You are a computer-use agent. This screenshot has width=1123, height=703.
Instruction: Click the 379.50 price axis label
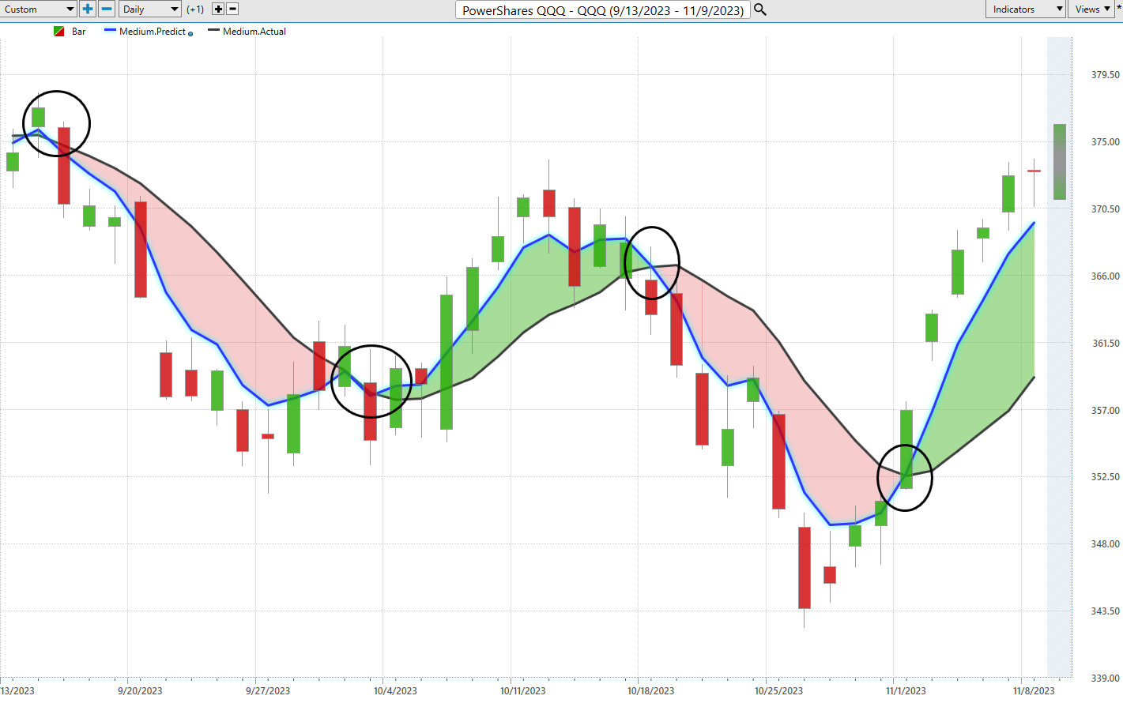coord(1105,75)
